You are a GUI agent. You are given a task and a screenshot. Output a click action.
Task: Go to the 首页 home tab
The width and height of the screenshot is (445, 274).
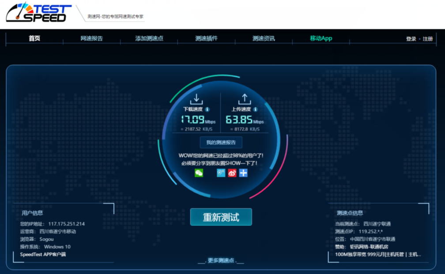[x=34, y=38]
